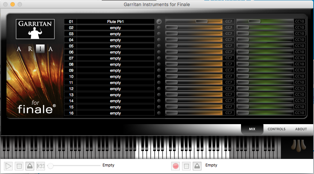Stop the MIDI player playback
The image size is (314, 174).
tap(19, 166)
